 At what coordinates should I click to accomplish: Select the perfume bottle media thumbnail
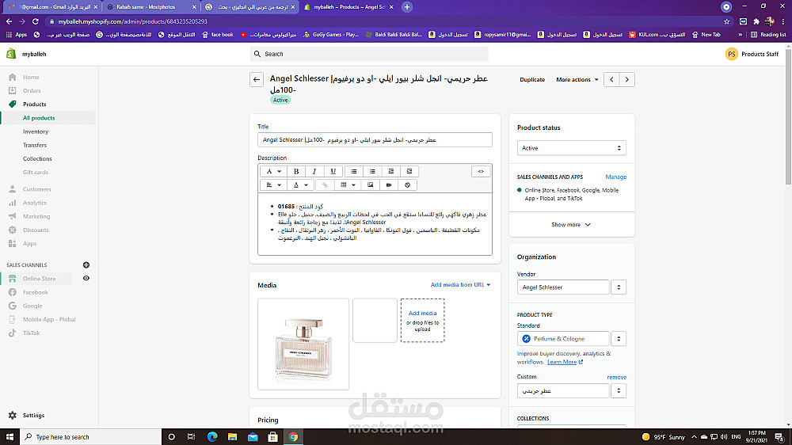[x=303, y=344]
